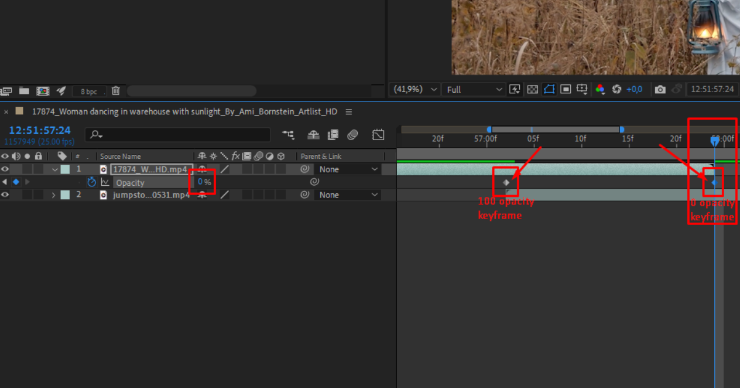Toggle the transparency grid in the viewer

532,89
